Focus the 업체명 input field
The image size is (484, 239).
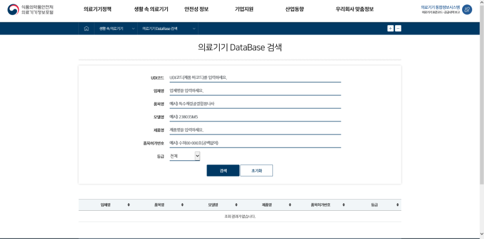coord(255,91)
